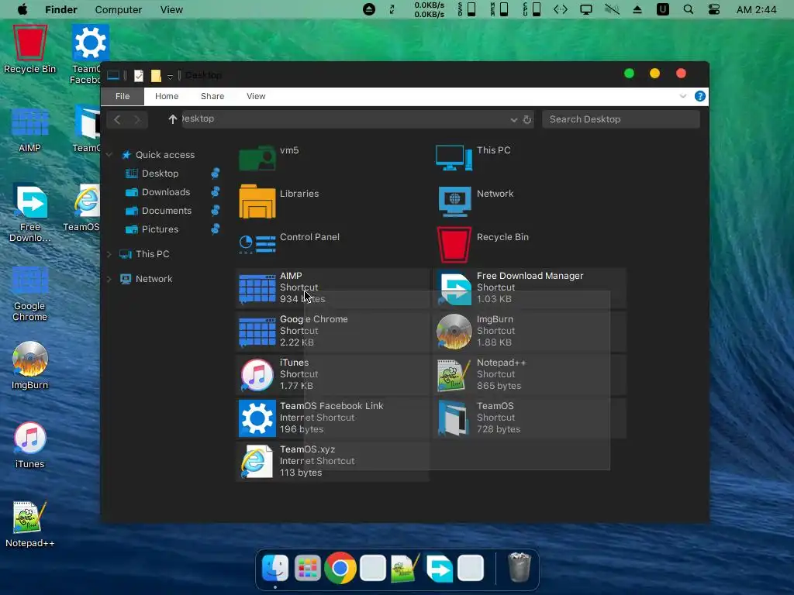Expand Network in the navigation pane
Image resolution: width=794 pixels, height=595 pixels.
(109, 279)
